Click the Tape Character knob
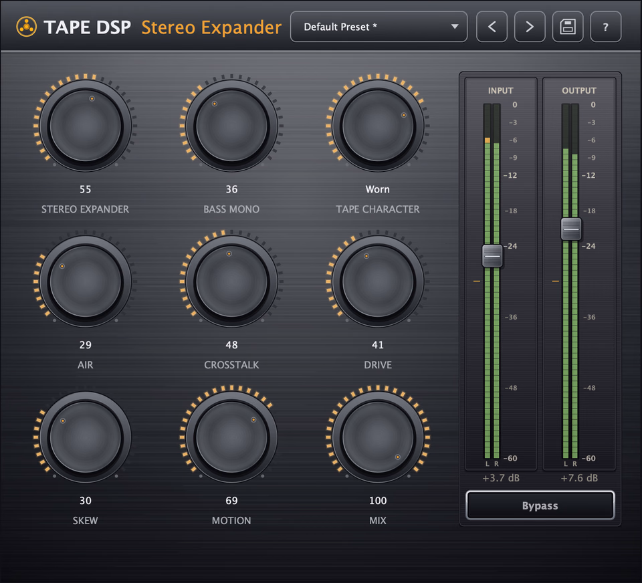Viewport: 642px width, 583px height. (378, 126)
